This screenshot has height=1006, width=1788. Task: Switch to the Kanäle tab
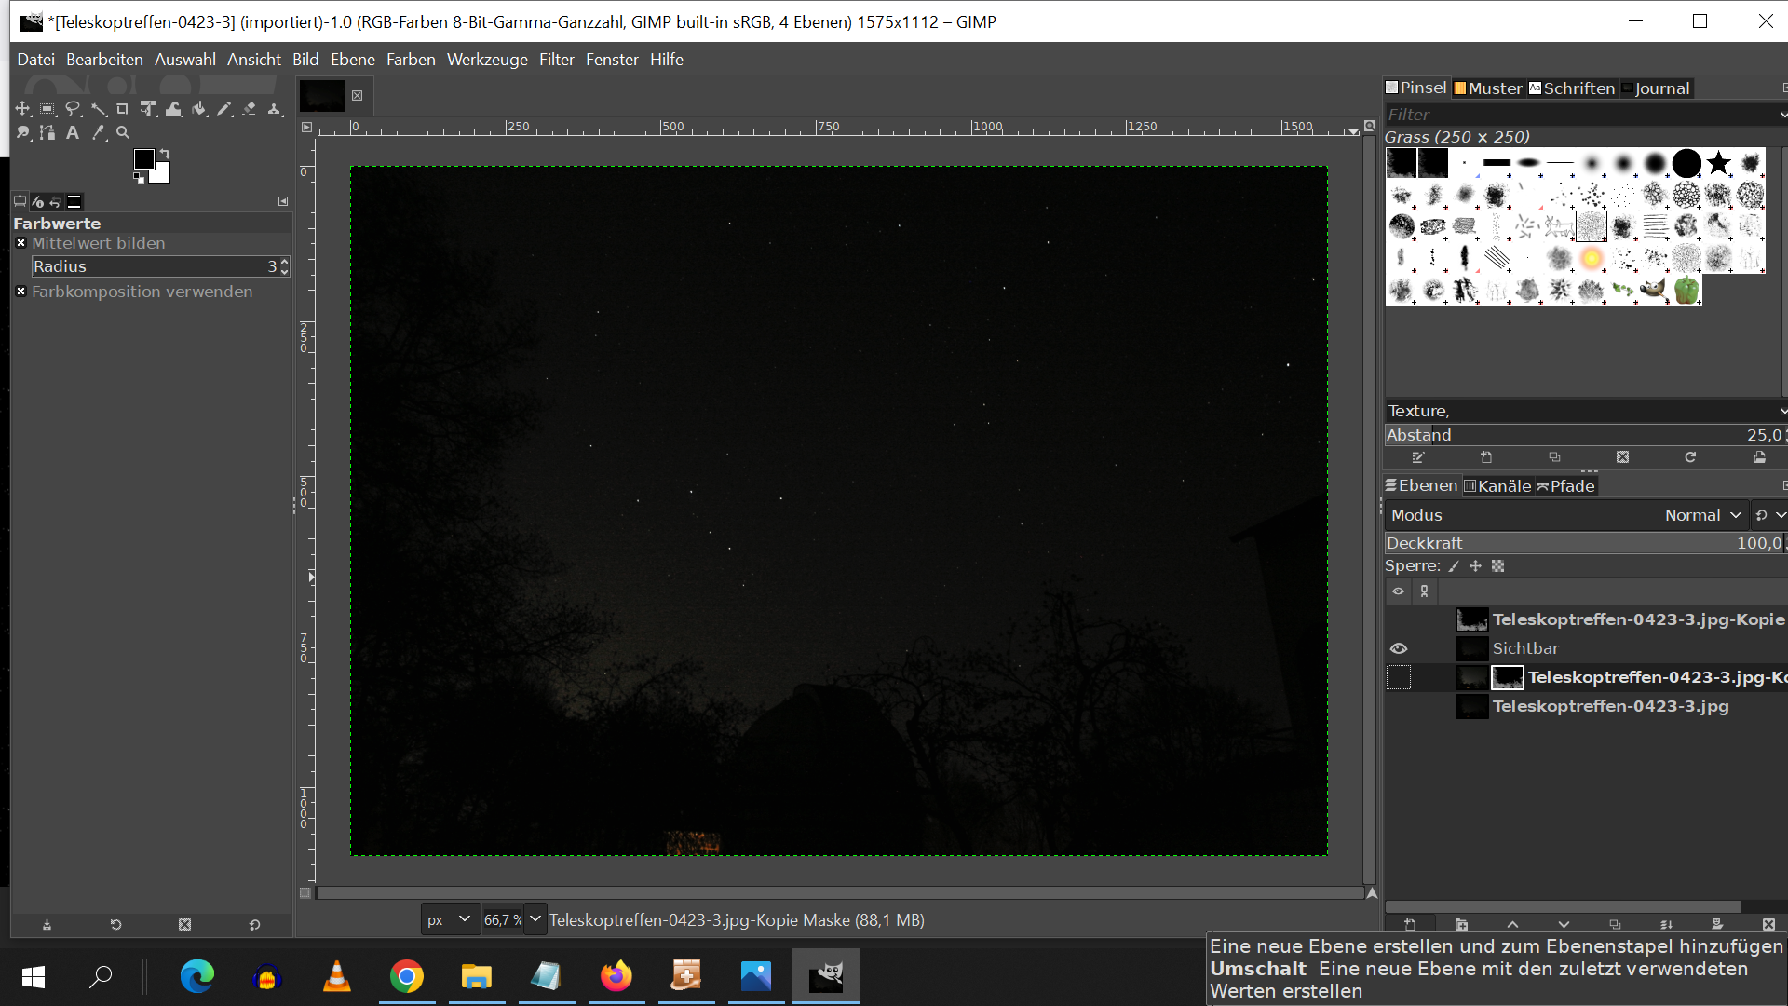coord(1497,486)
